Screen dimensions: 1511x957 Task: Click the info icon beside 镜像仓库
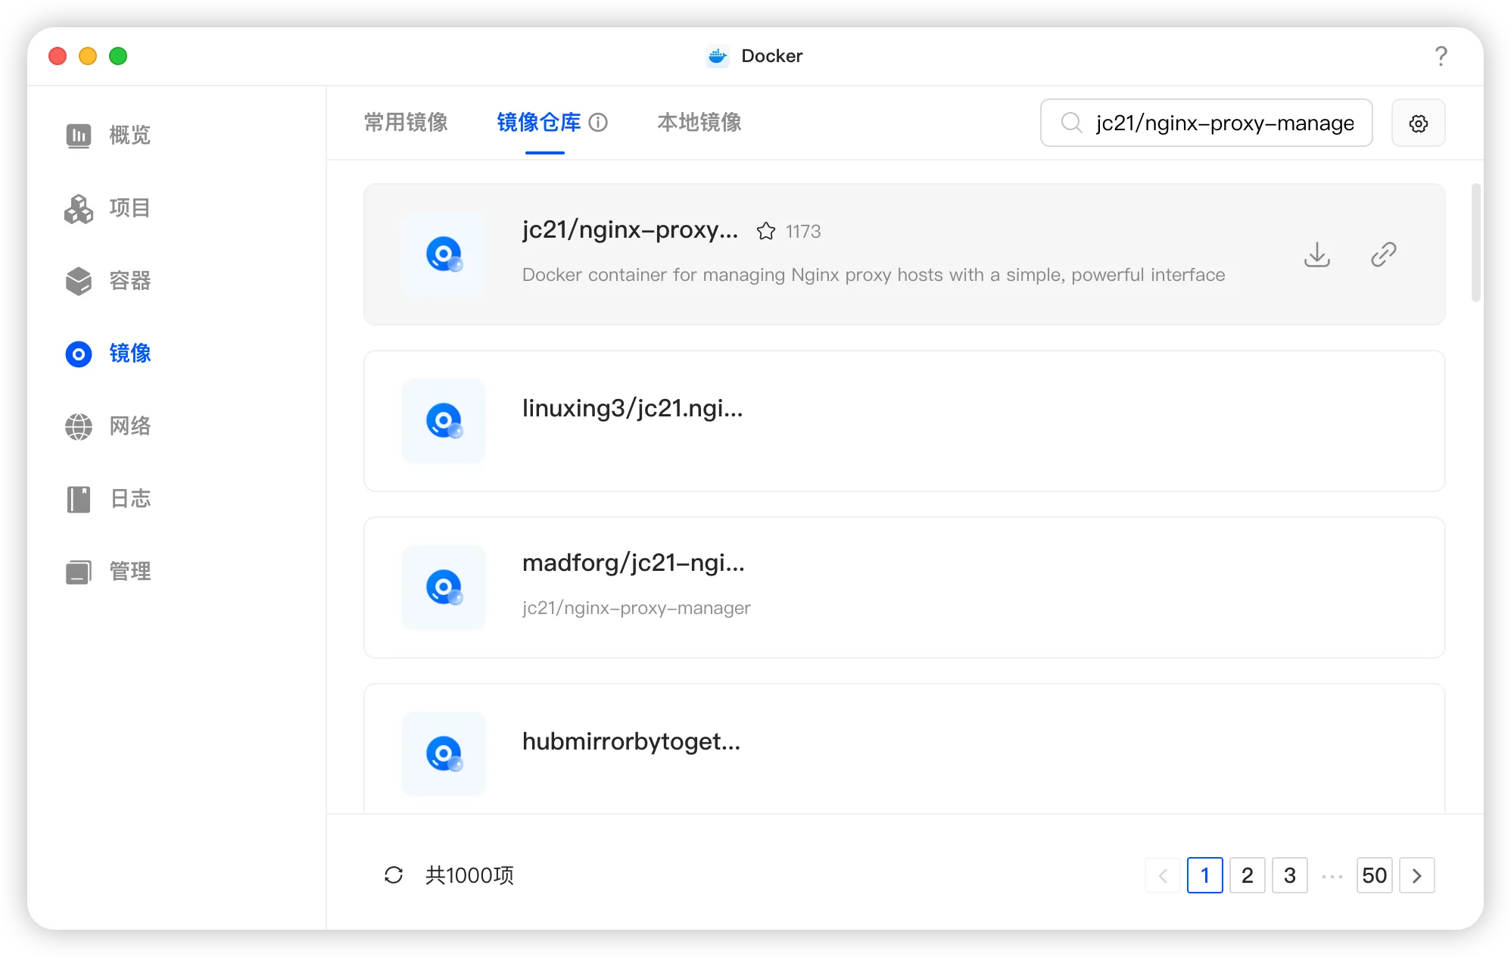click(x=599, y=123)
